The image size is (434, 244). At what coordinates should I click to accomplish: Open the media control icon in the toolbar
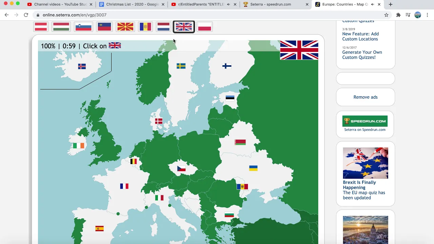[x=408, y=15]
